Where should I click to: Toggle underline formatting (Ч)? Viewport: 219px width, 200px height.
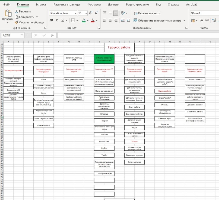[x=62, y=20]
